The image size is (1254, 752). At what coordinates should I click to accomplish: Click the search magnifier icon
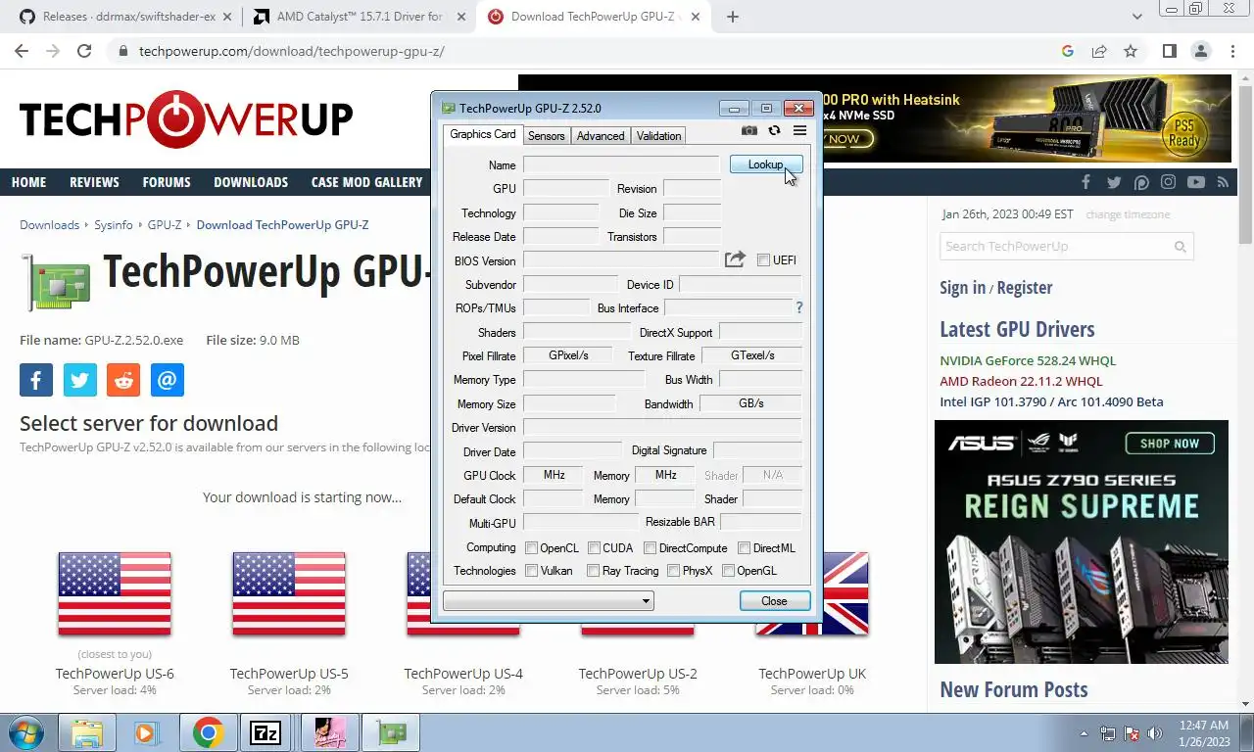point(1181,247)
